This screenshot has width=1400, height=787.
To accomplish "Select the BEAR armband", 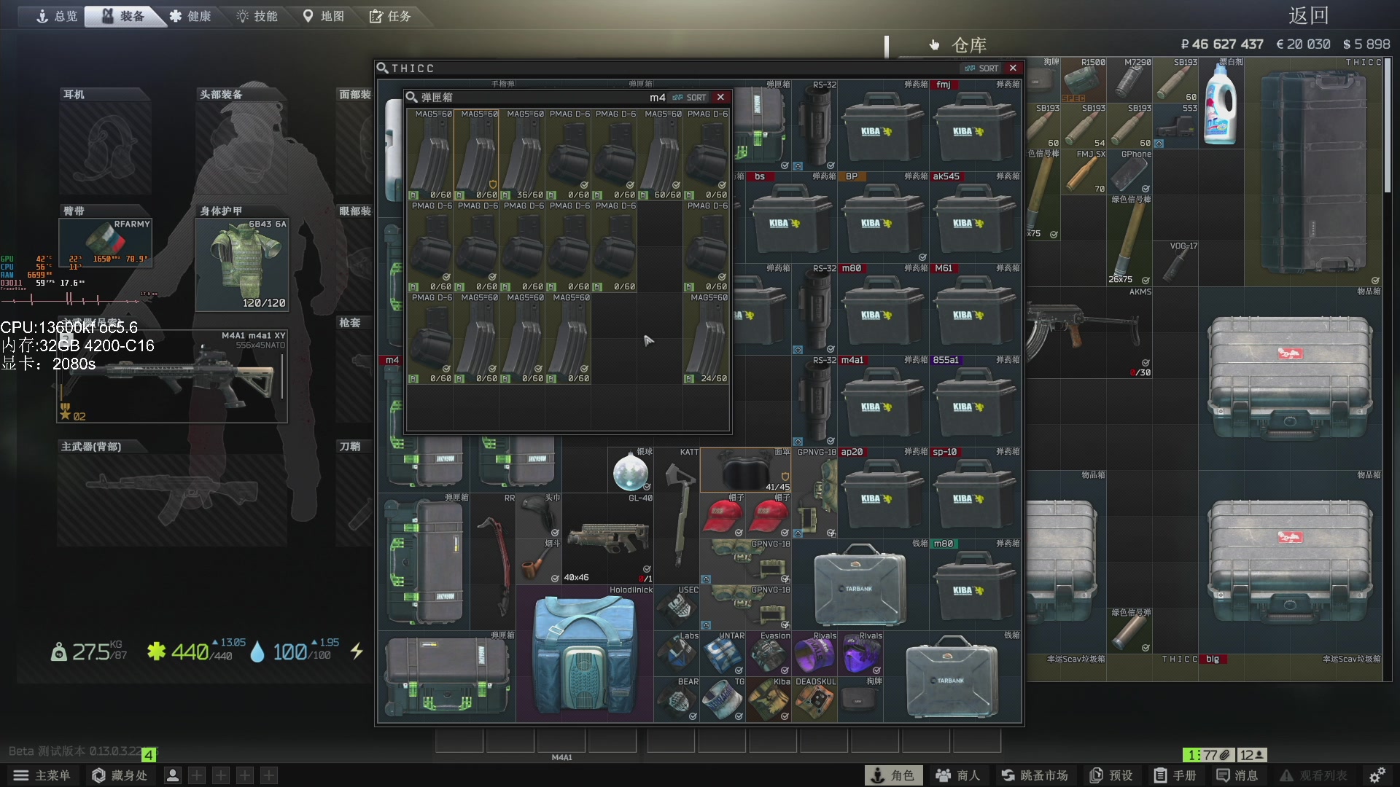I will click(x=677, y=700).
